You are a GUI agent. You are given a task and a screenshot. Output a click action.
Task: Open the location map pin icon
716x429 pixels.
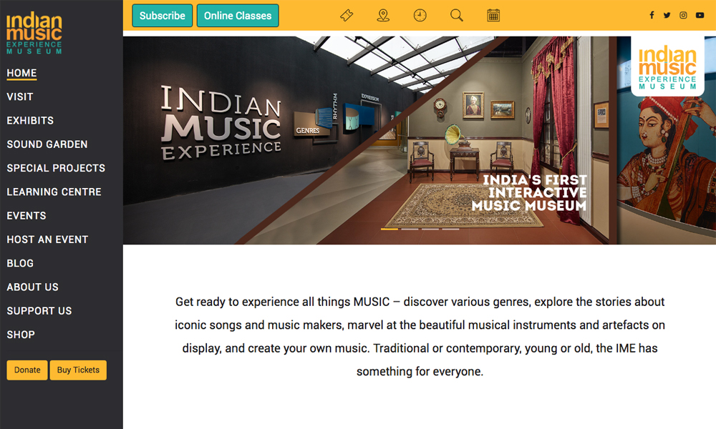coord(383,16)
